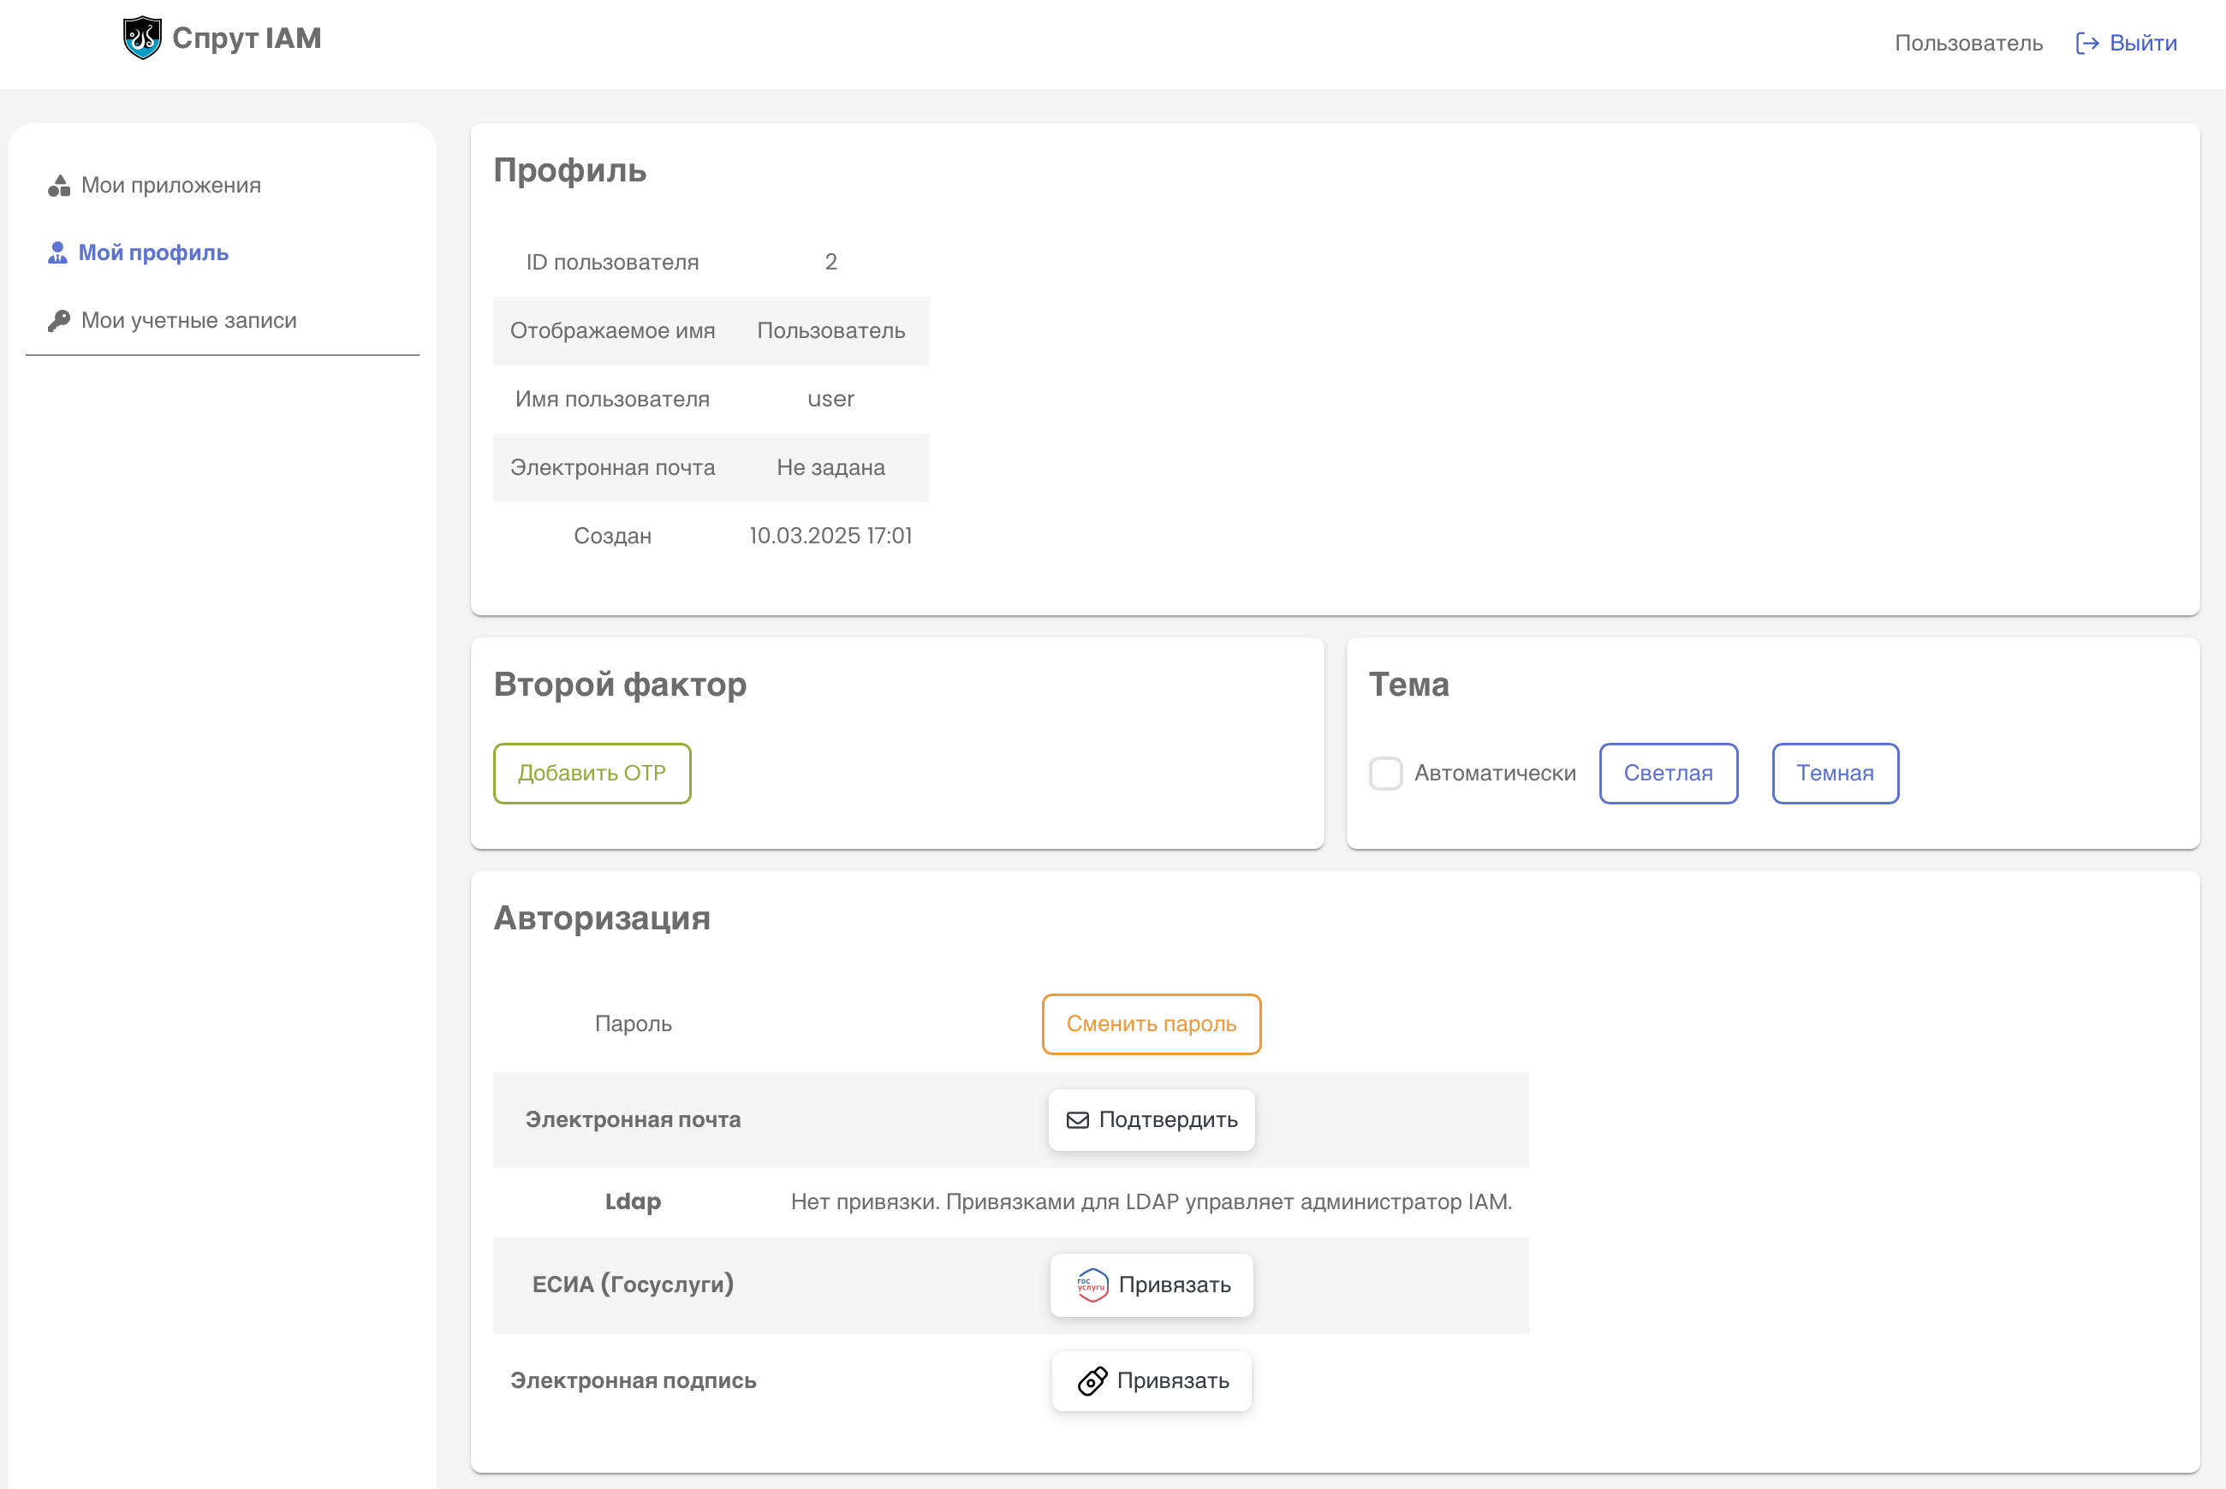Switch to Темная theme
This screenshot has width=2226, height=1489.
point(1835,773)
